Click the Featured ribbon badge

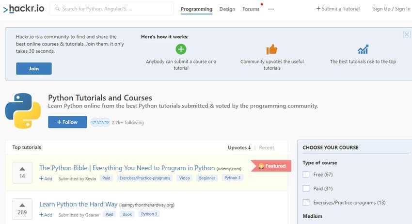[271, 166]
